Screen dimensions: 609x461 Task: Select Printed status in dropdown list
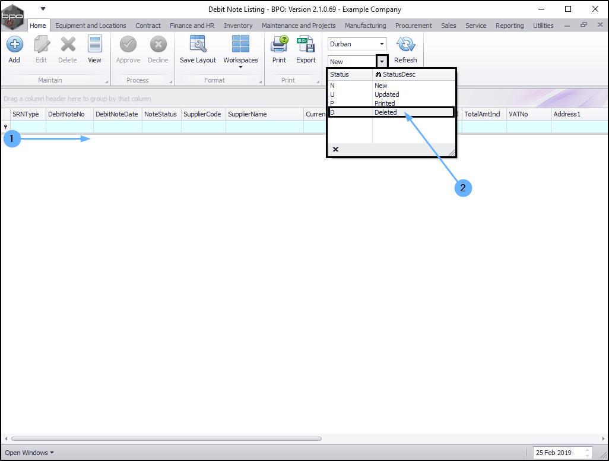point(392,103)
